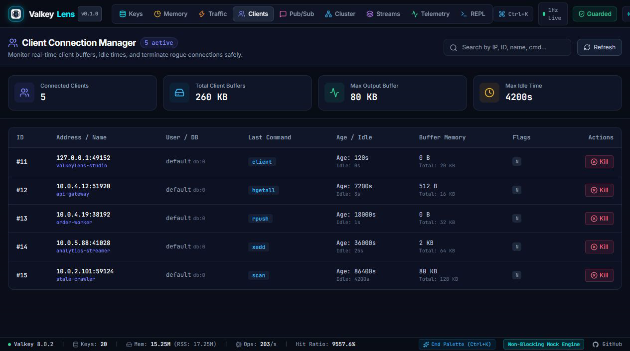630x351 pixels.
Task: Click the hgetall command tag
Action: tap(264, 190)
